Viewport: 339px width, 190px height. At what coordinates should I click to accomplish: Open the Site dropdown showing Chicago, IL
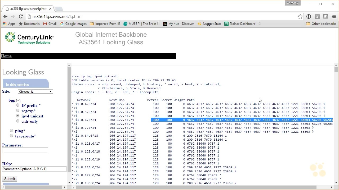pos(35,92)
